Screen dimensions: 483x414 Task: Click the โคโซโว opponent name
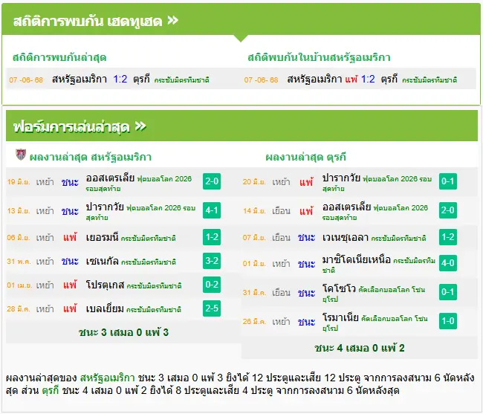coord(339,288)
